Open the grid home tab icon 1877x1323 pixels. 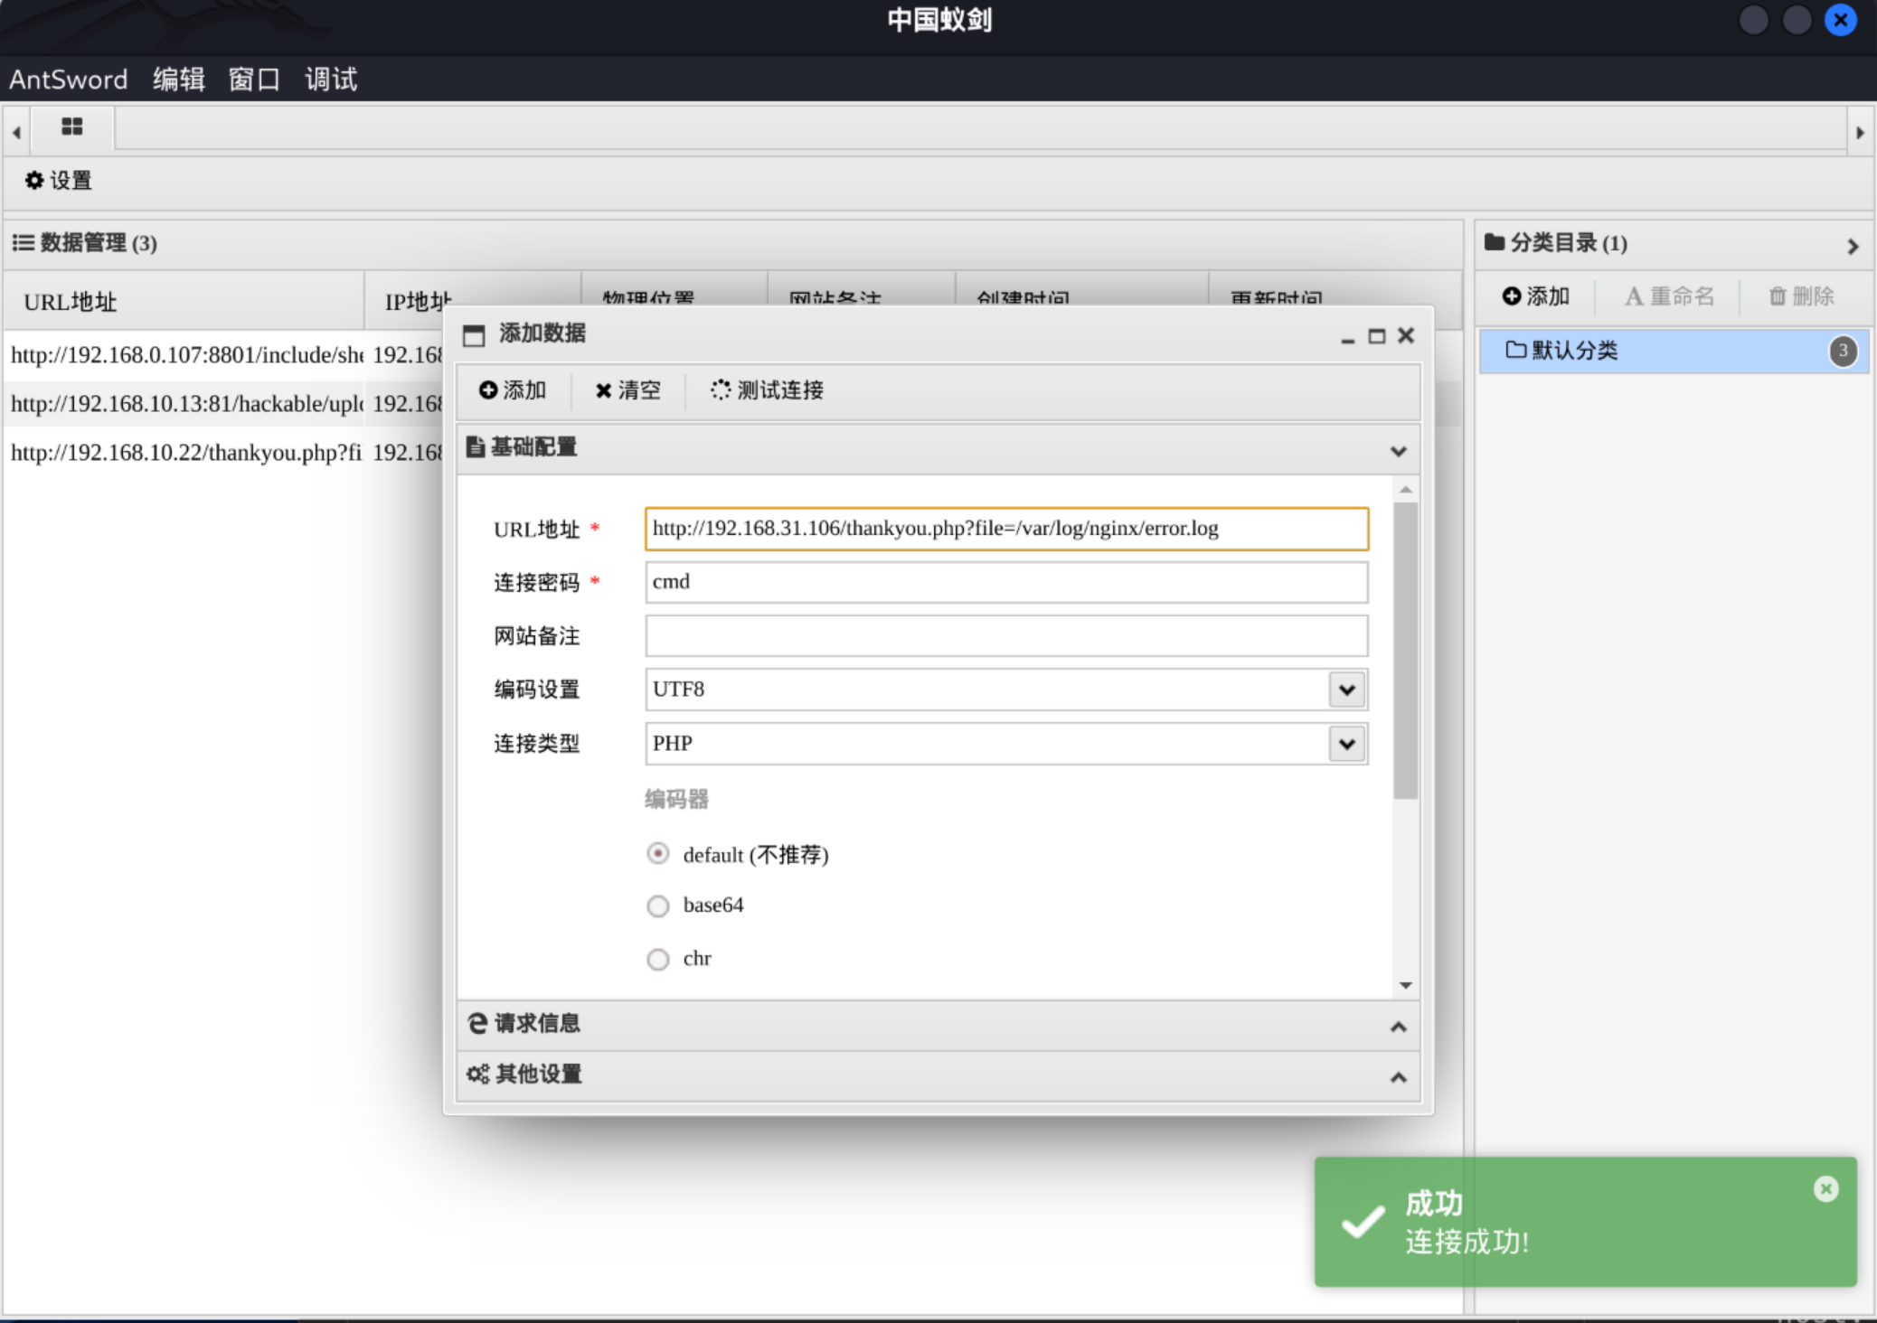[x=71, y=127]
